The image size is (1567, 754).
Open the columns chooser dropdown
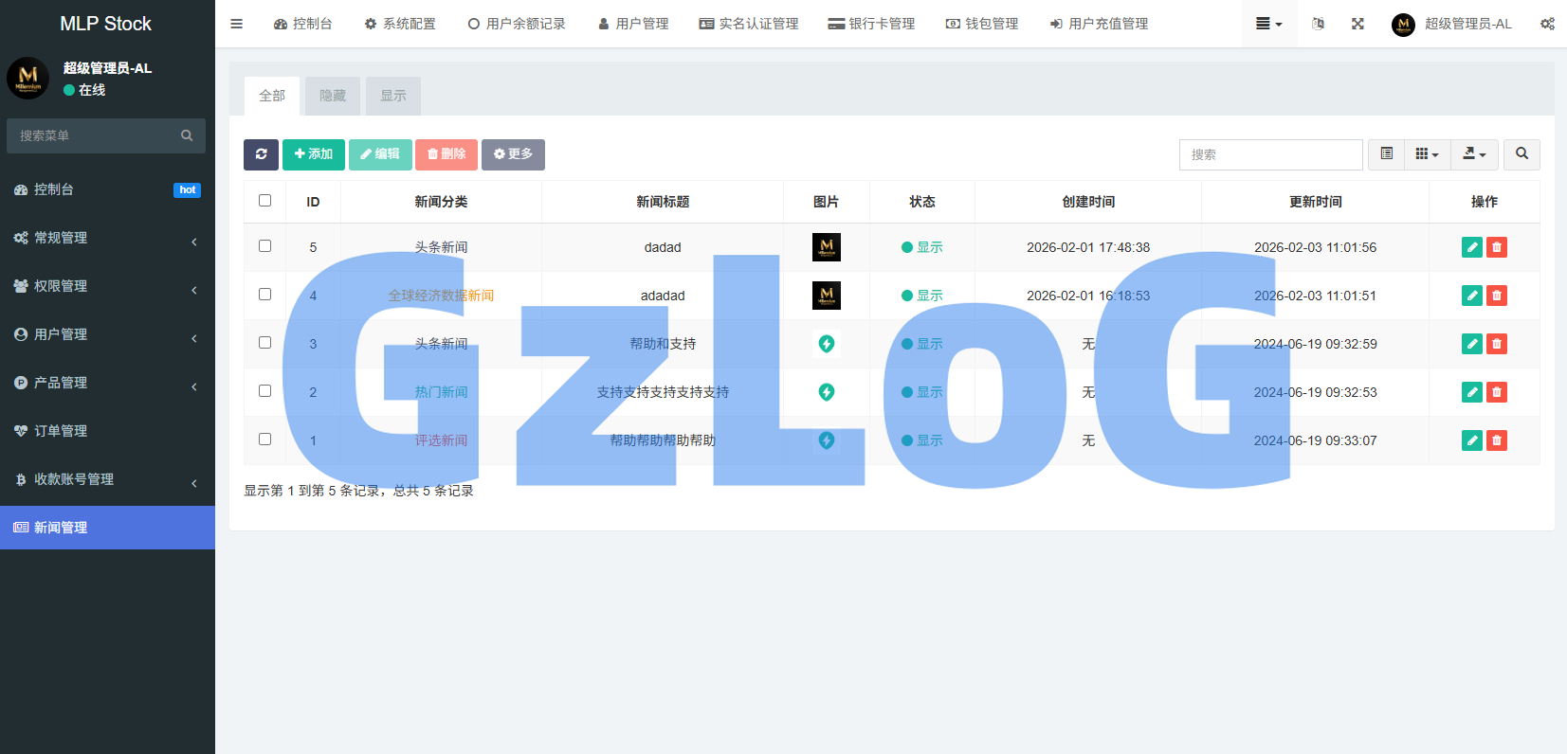point(1427,154)
